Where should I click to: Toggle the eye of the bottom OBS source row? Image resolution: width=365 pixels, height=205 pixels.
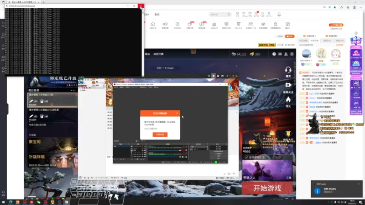pyautogui.click(x=142, y=156)
